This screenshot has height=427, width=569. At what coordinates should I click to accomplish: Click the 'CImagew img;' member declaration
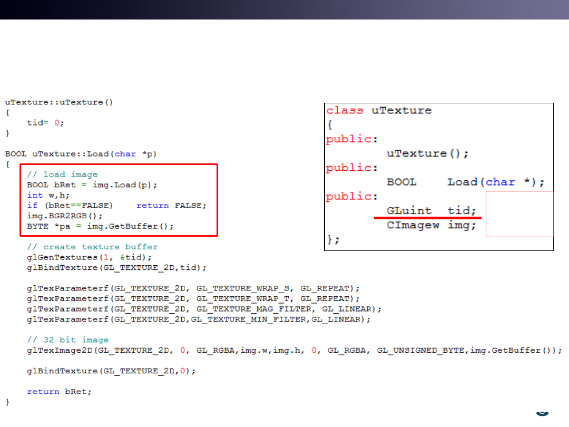pos(431,225)
